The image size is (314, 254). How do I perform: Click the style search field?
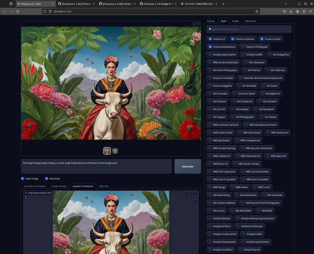click(x=249, y=29)
